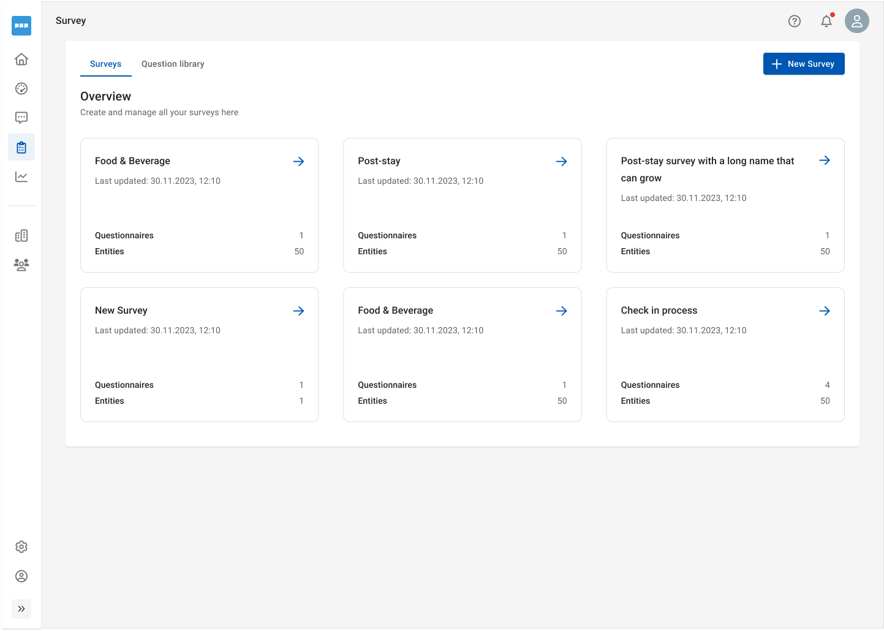Open the user avatar menu
The image size is (884, 631).
pyautogui.click(x=857, y=21)
